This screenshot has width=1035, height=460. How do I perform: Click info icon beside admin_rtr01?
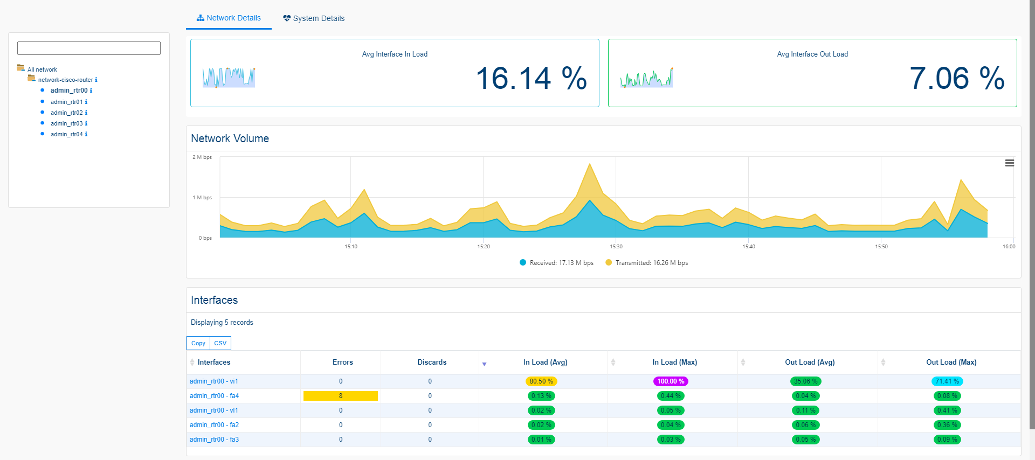(x=86, y=102)
